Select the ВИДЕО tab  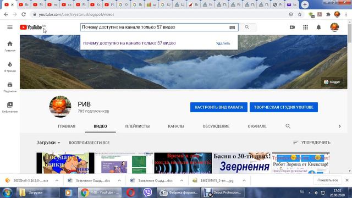click(x=100, y=126)
